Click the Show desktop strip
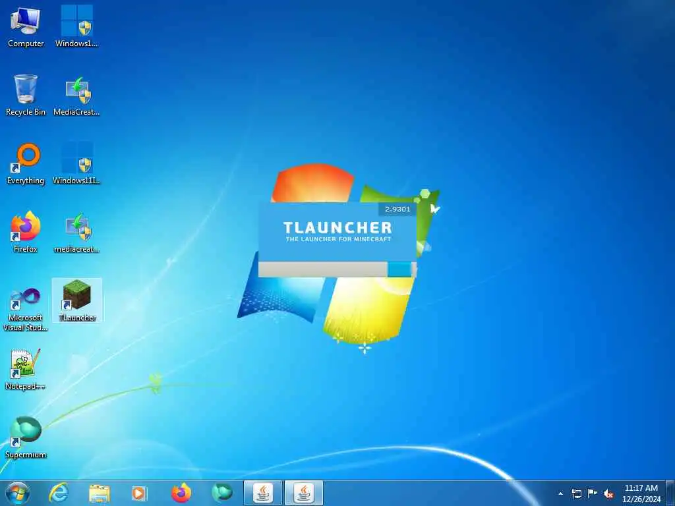 (x=670, y=493)
